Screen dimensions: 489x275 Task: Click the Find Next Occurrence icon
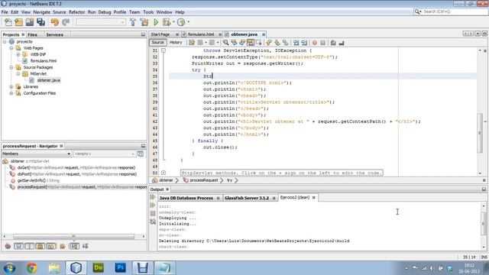point(242,43)
